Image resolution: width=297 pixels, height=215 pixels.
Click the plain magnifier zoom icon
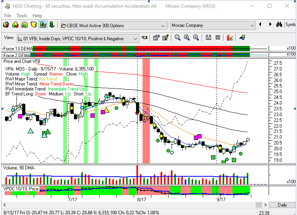(x=177, y=38)
